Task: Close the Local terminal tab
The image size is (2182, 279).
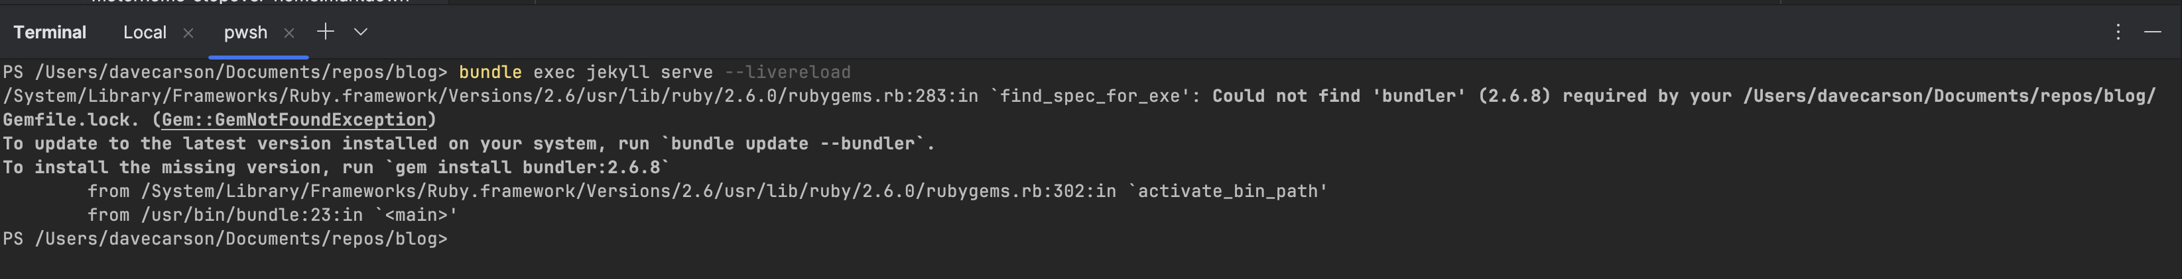Action: click(x=188, y=33)
